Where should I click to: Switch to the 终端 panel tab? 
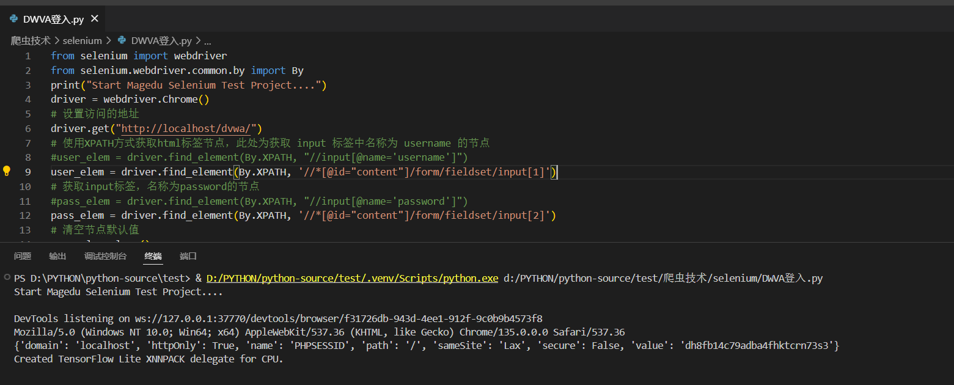click(153, 256)
